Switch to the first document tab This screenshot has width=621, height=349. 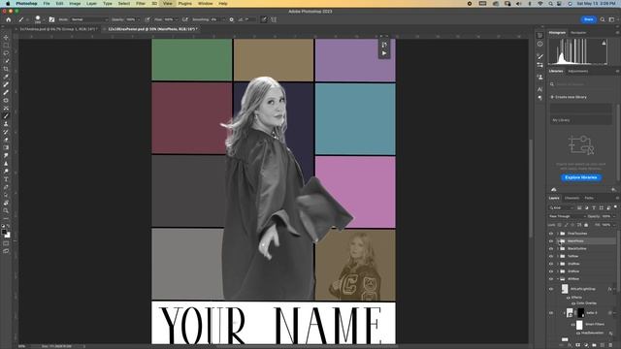click(58, 29)
